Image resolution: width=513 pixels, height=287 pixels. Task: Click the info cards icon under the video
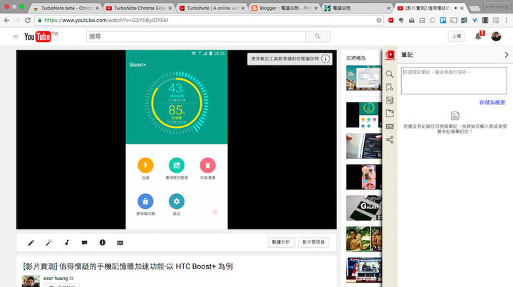tap(103, 242)
